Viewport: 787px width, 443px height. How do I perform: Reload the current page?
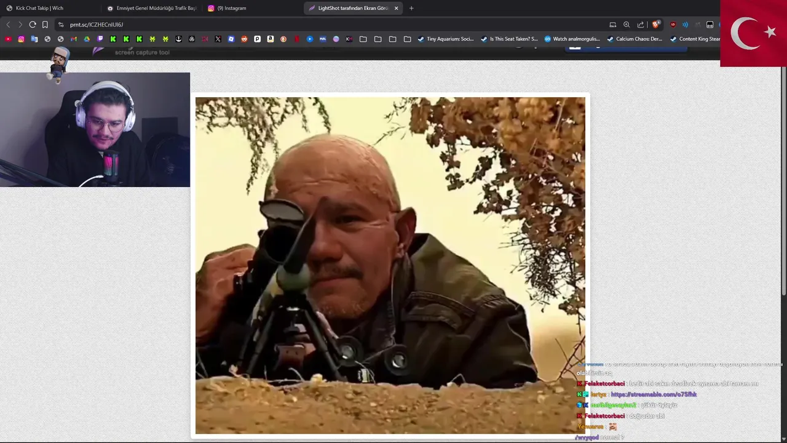33,25
